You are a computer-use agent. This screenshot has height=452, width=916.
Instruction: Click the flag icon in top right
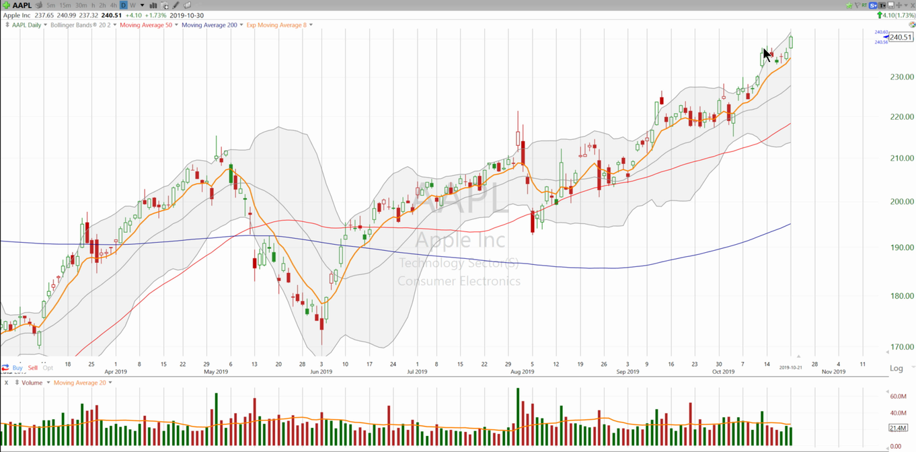[x=857, y=5]
